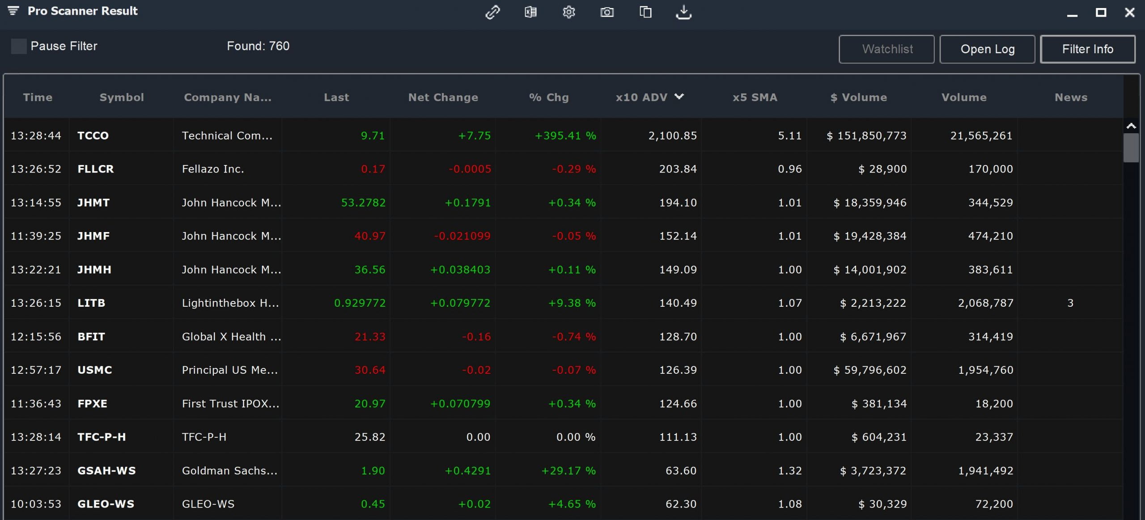The image size is (1145, 520).
Task: Sort by % Chg column header
Action: (x=549, y=97)
